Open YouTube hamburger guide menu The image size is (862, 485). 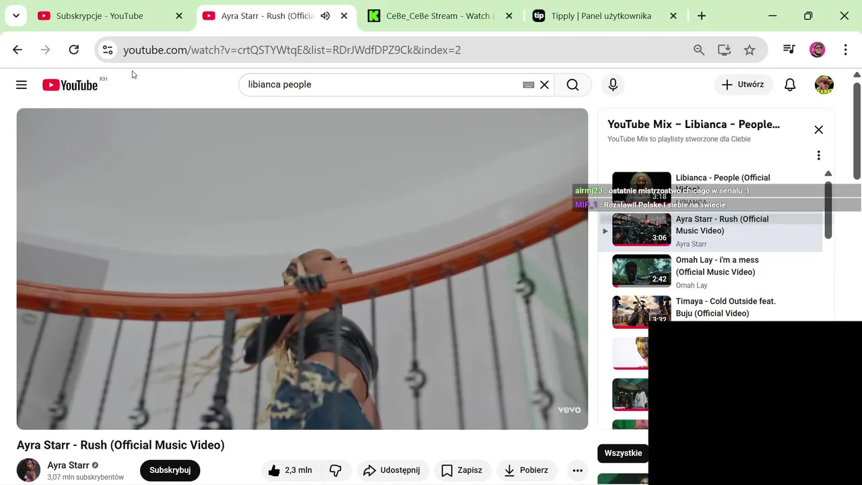[22, 85]
